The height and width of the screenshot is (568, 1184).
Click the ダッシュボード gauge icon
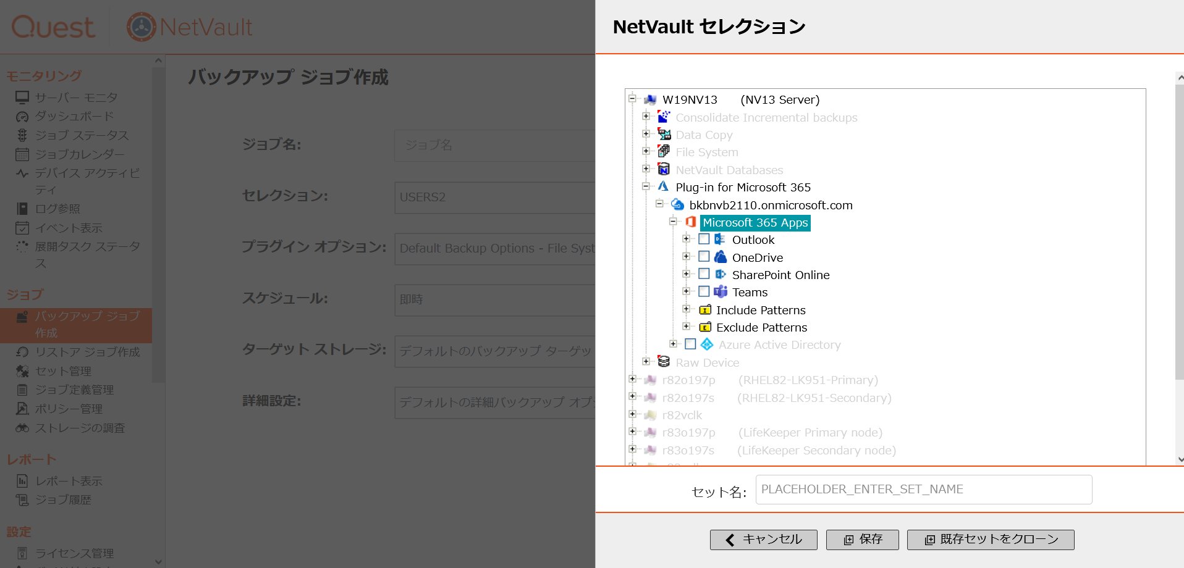click(22, 116)
